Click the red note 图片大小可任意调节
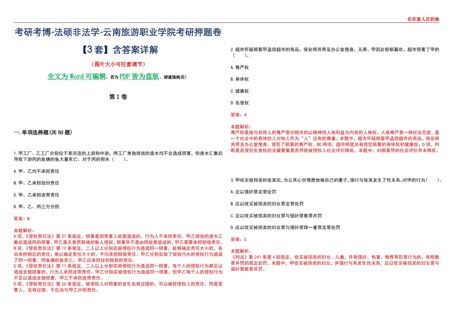The height and width of the screenshot is (320, 453). click(118, 64)
